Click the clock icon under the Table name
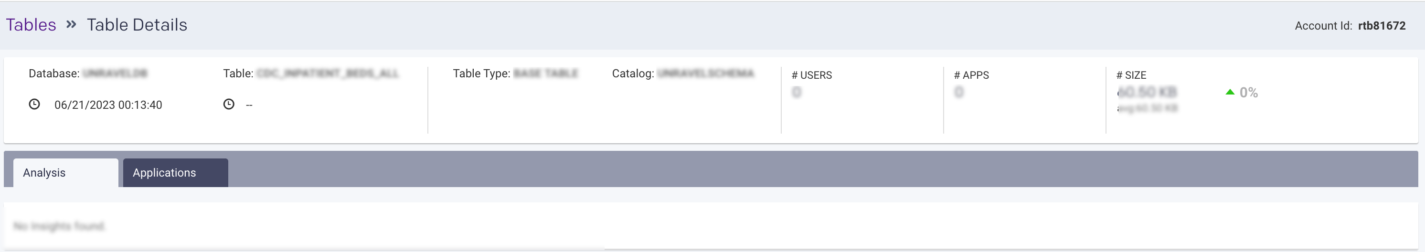Image resolution: width=1425 pixels, height=252 pixels. [228, 104]
